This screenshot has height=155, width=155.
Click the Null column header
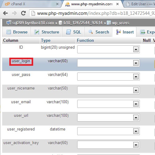(147, 40)
